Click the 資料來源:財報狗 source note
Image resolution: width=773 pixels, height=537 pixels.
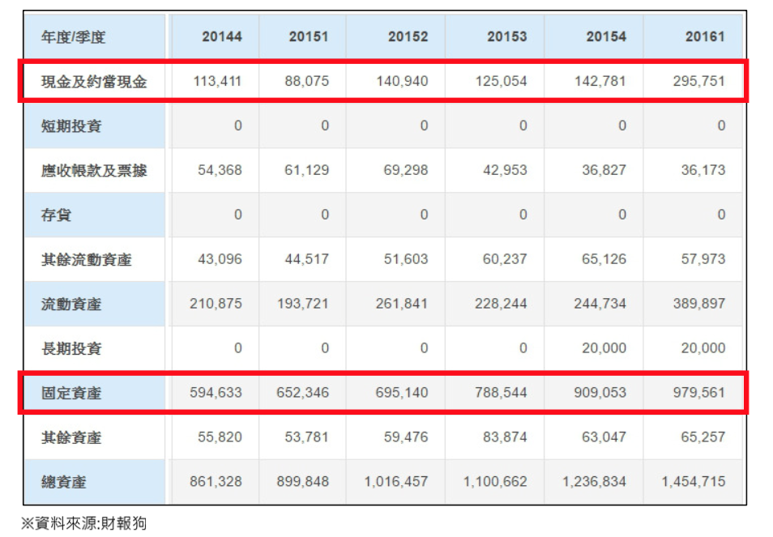83,523
